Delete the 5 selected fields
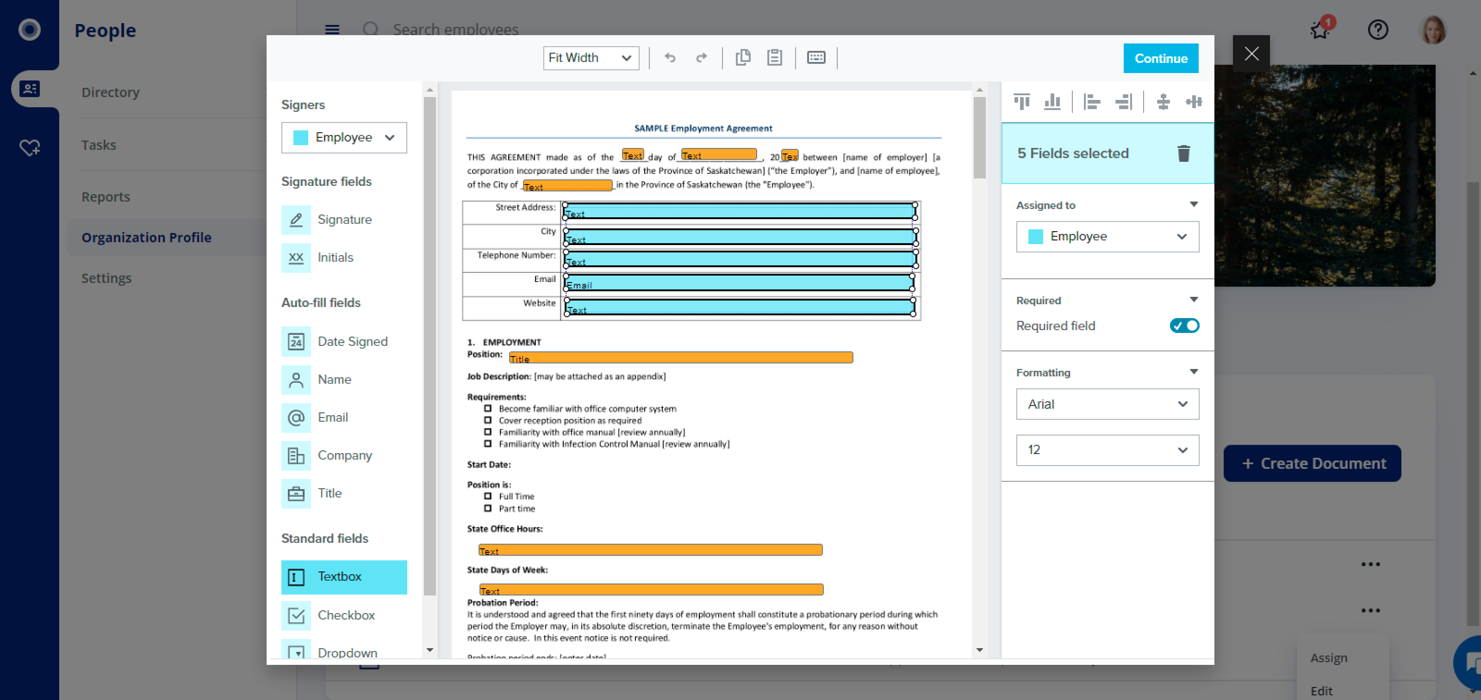 tap(1183, 154)
